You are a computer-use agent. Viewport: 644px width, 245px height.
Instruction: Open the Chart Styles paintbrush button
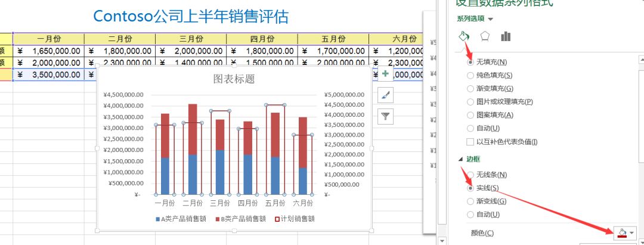[386, 95]
